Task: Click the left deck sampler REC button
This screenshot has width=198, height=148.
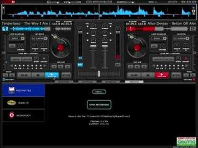Action: (12, 46)
